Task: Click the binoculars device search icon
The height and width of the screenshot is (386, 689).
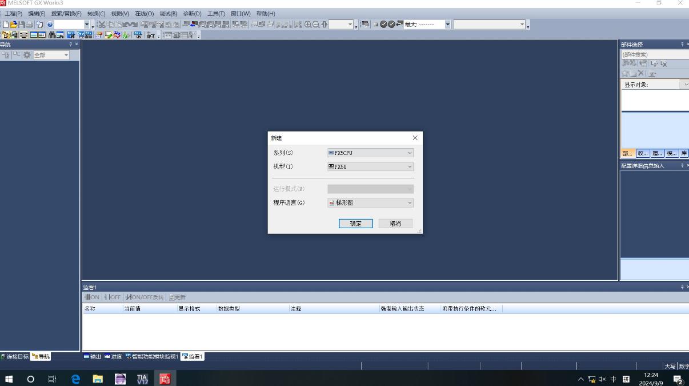Action: [52, 35]
